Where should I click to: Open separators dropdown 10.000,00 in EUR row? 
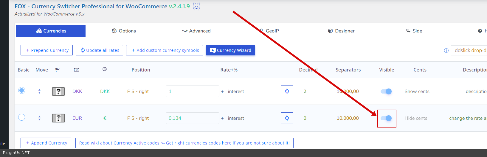[x=348, y=118]
